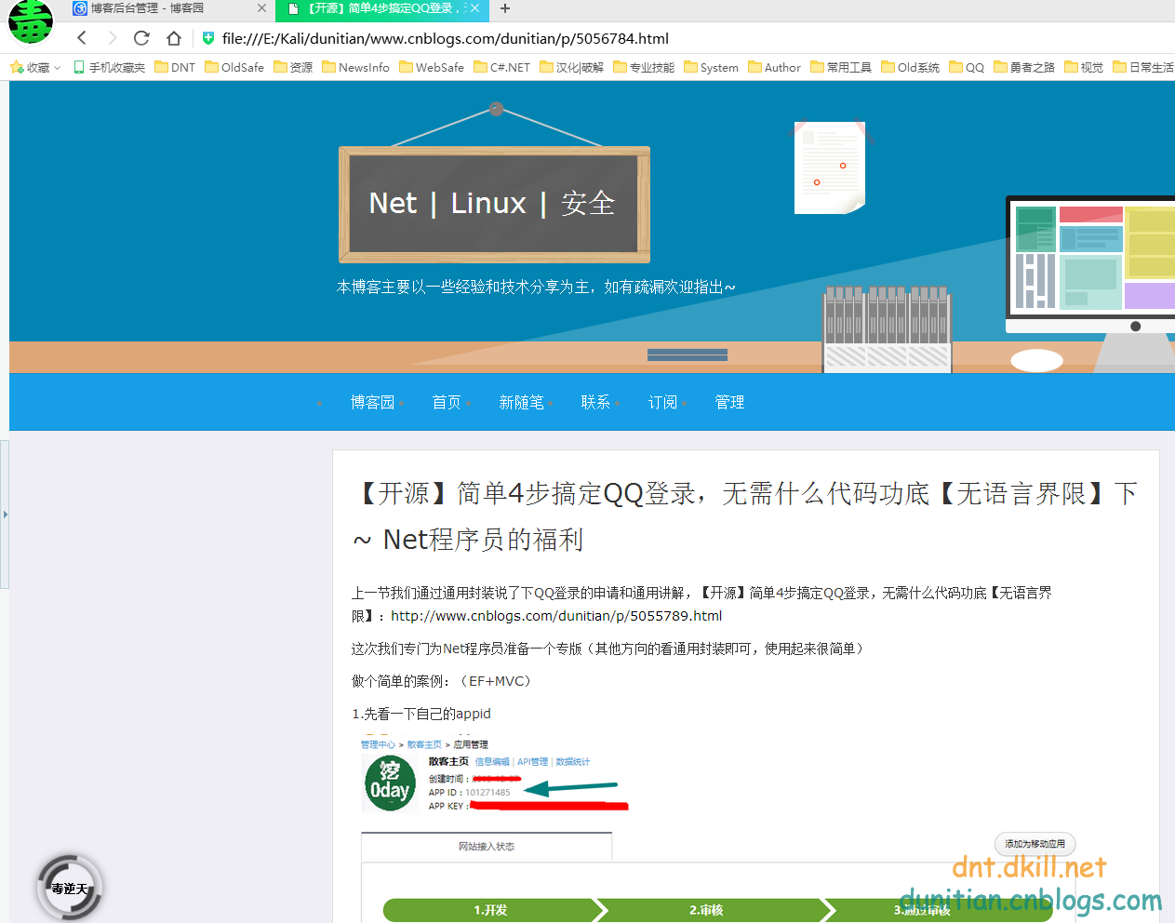
Task: Open the NewsInfo bookmark folder
Action: coord(356,67)
